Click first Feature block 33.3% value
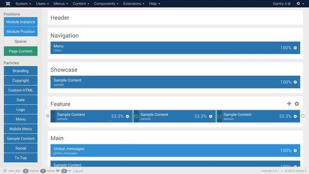Viewport: 309px width, 174px height. click(x=117, y=116)
